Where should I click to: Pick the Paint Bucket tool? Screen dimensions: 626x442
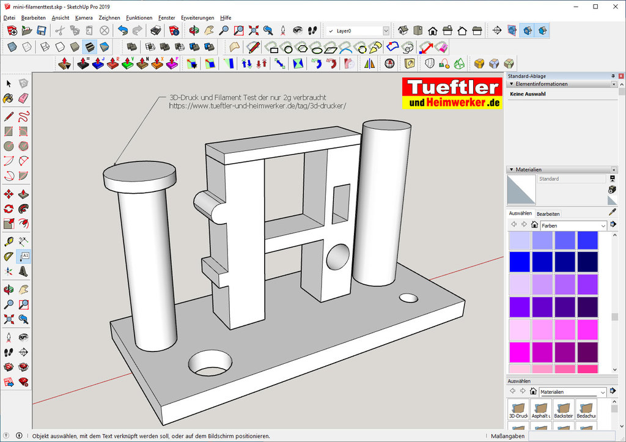click(x=9, y=98)
